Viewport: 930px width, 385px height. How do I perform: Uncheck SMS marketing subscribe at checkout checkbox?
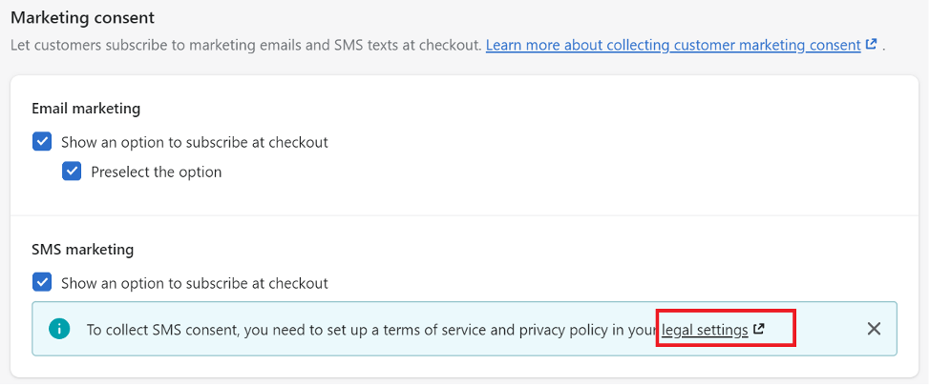click(x=41, y=282)
